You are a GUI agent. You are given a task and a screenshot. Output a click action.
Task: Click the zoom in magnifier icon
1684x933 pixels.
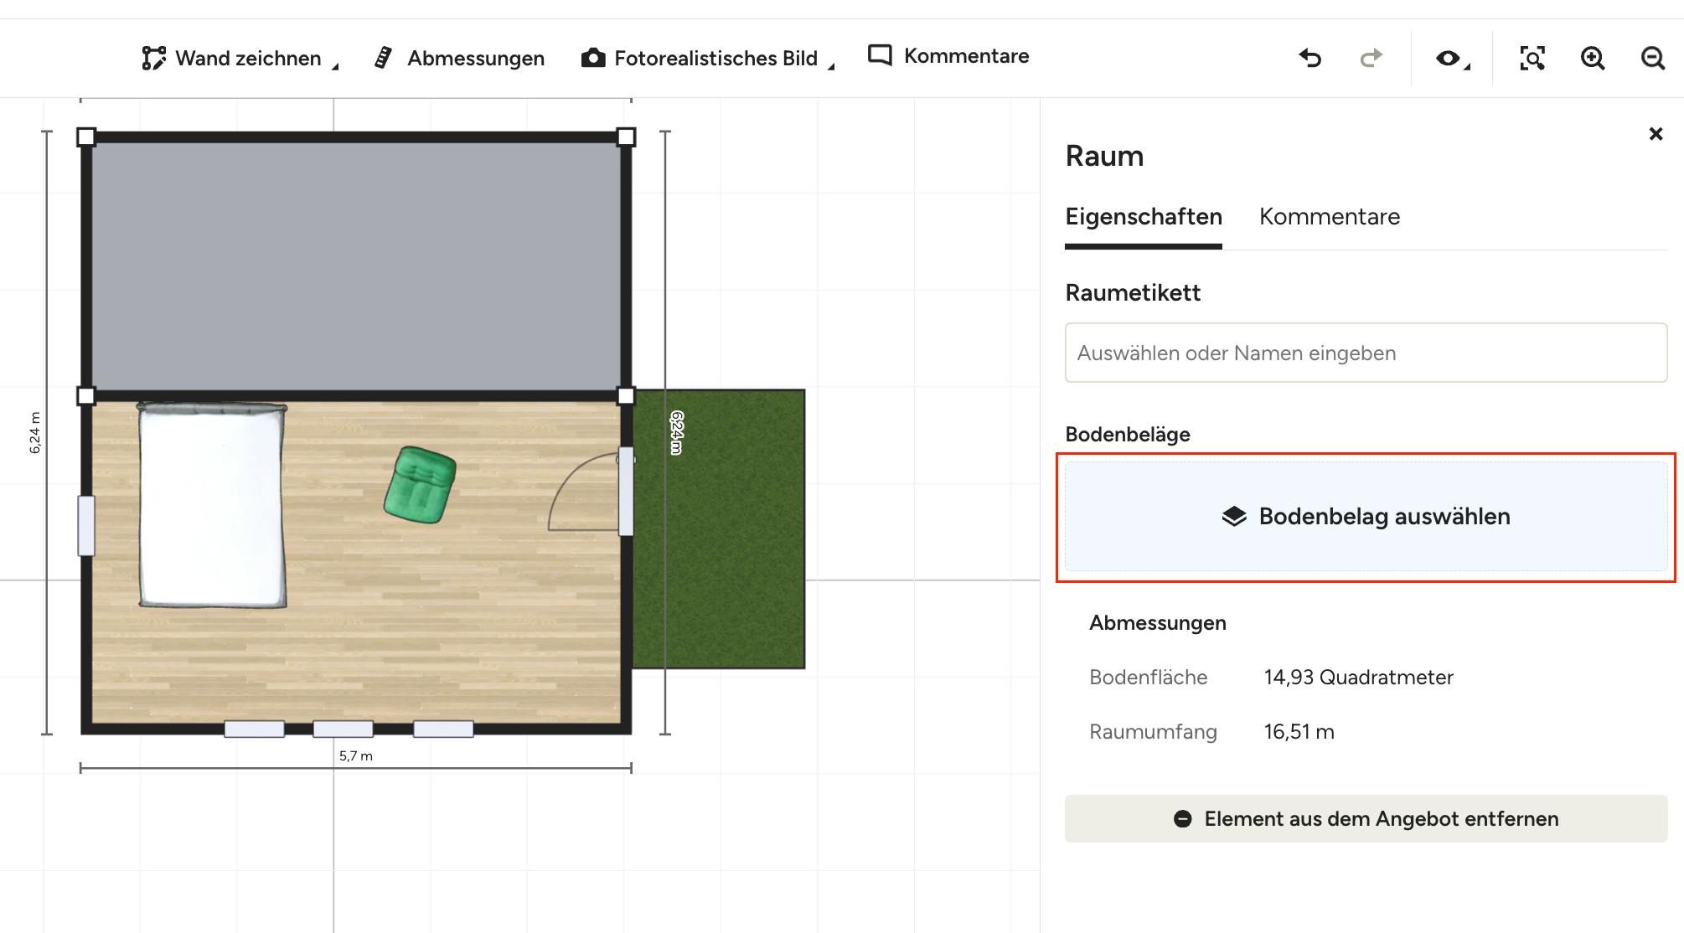point(1592,58)
